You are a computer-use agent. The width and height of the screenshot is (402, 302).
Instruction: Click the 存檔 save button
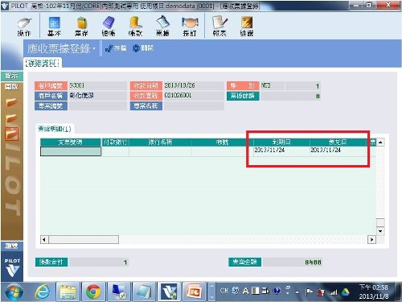pyautogui.click(x=116, y=48)
